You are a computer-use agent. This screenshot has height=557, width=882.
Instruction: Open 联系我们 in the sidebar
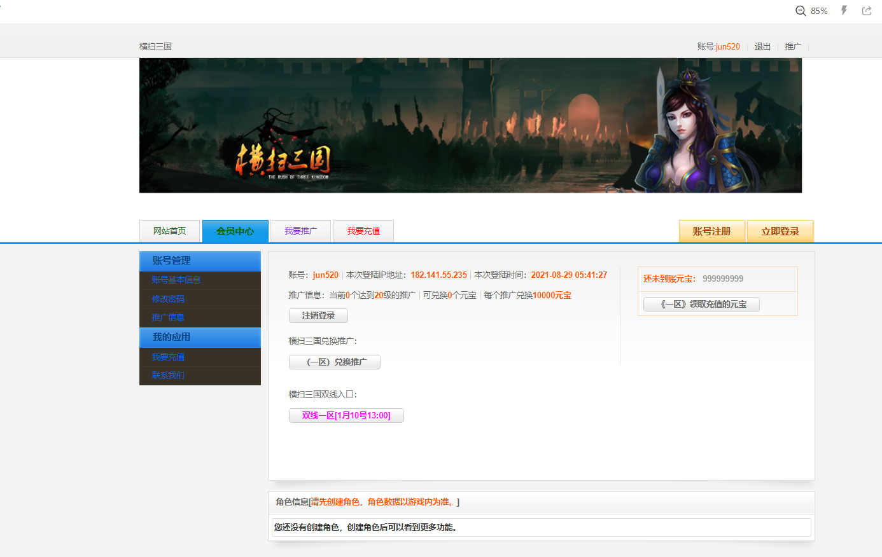pyautogui.click(x=168, y=375)
